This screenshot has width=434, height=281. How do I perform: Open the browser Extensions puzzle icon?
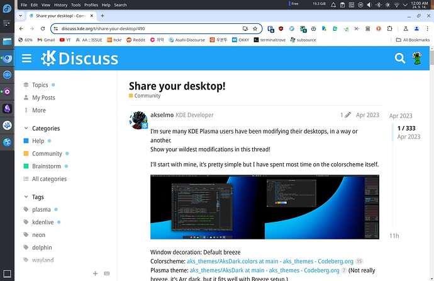click(389, 28)
